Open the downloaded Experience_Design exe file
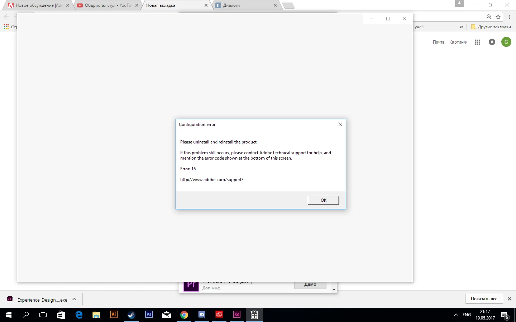Image resolution: width=516 pixels, height=322 pixels. tap(38, 300)
